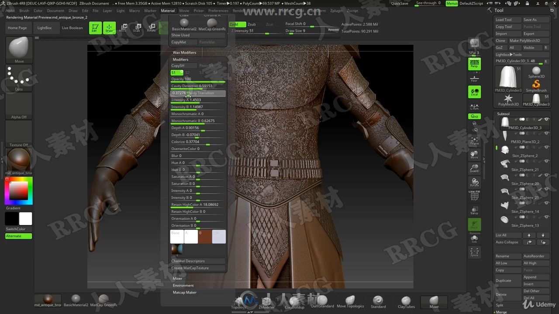Click the CopyMat button
This screenshot has height=314, width=559.
tap(183, 42)
